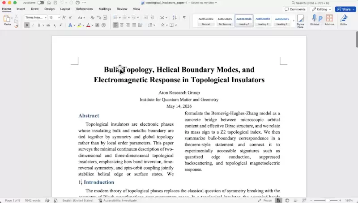Toggle strikethrough formatting

(x=48, y=25)
